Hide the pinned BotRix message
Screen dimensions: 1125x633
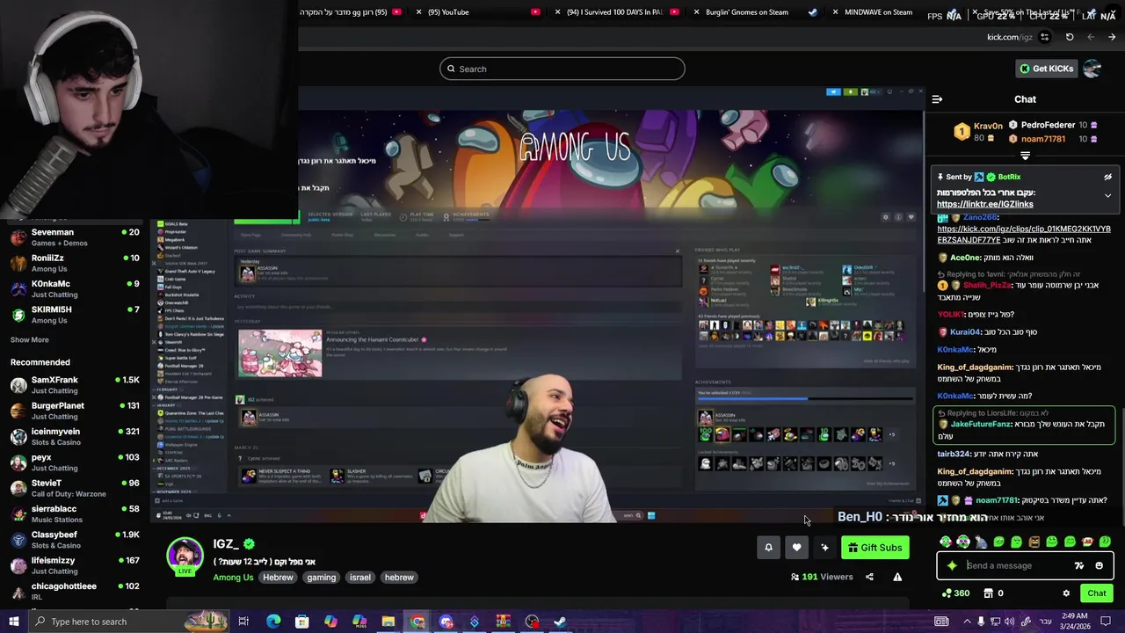(x=1107, y=177)
